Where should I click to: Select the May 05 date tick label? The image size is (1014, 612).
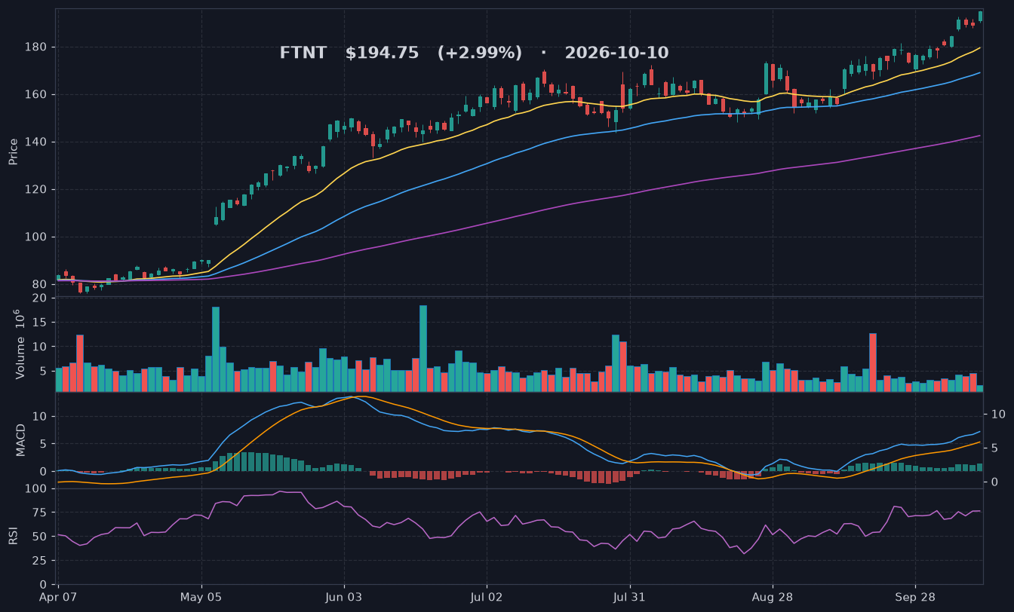tap(201, 597)
